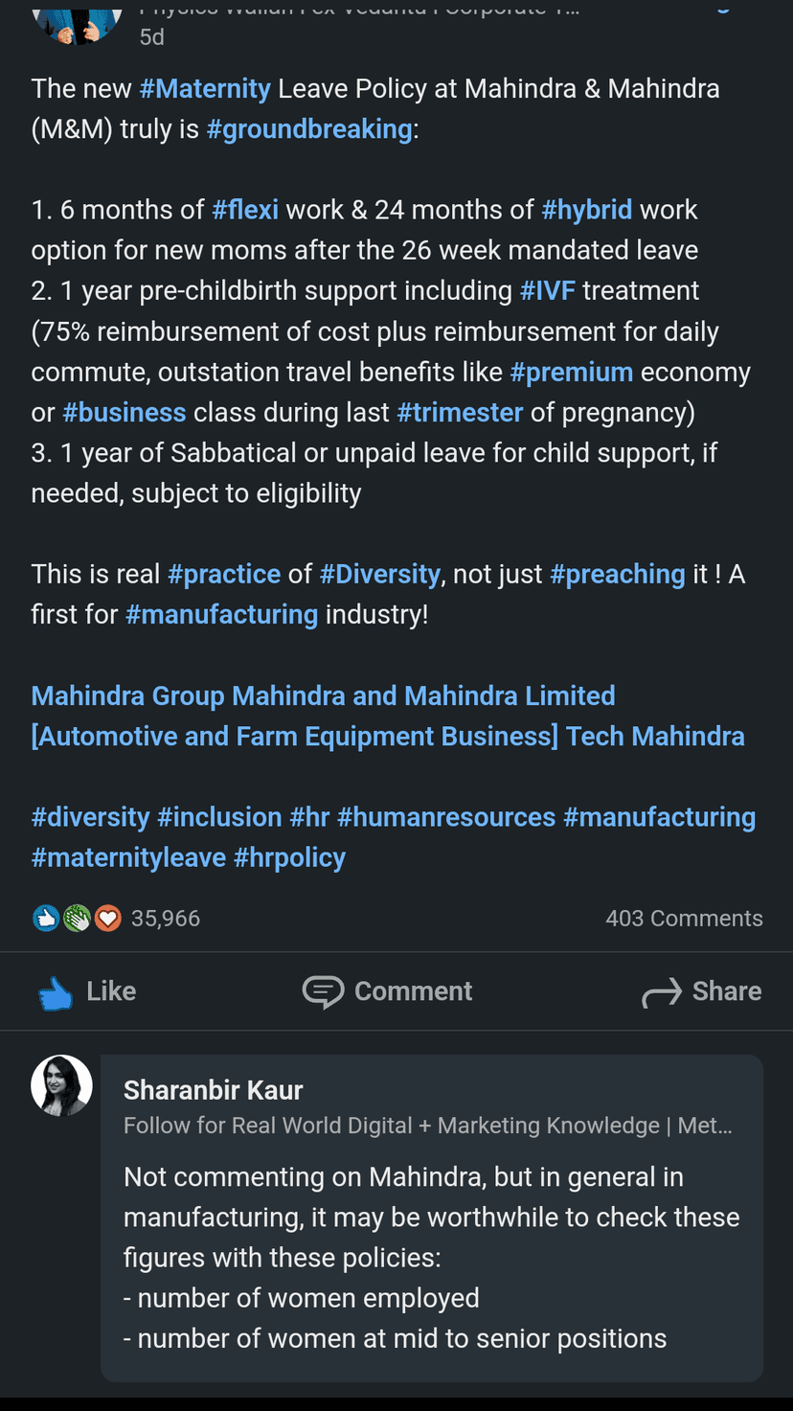793x1411 pixels.
Task: Tap the Like thumbs-up icon
Action: coord(56,993)
